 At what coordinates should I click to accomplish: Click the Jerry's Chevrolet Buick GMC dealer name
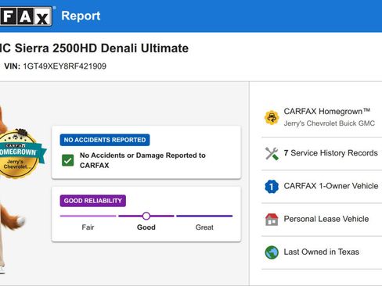coord(330,123)
